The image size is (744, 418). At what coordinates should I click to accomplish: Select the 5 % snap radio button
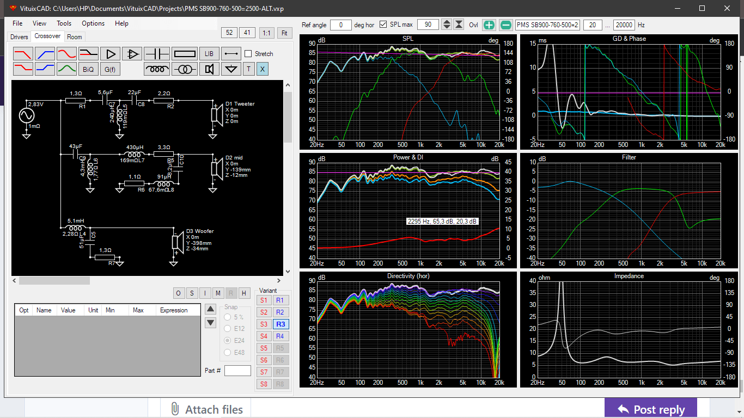(x=228, y=317)
